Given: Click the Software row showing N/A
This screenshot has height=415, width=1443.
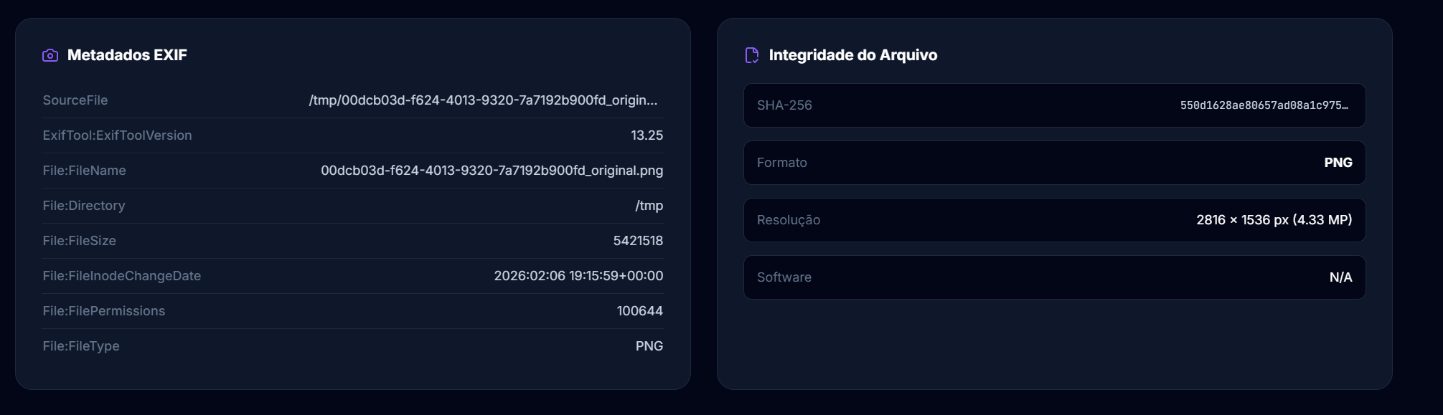Looking at the screenshot, I should click(1055, 277).
